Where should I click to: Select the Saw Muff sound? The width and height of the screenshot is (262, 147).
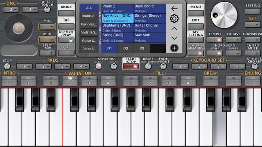click(150, 38)
